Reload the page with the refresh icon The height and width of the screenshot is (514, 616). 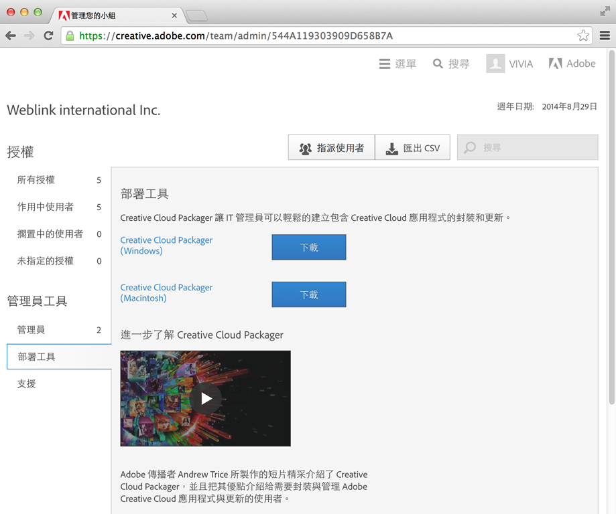click(x=48, y=35)
